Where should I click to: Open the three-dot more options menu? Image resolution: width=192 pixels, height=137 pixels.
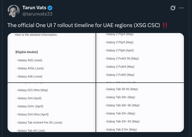click(181, 8)
